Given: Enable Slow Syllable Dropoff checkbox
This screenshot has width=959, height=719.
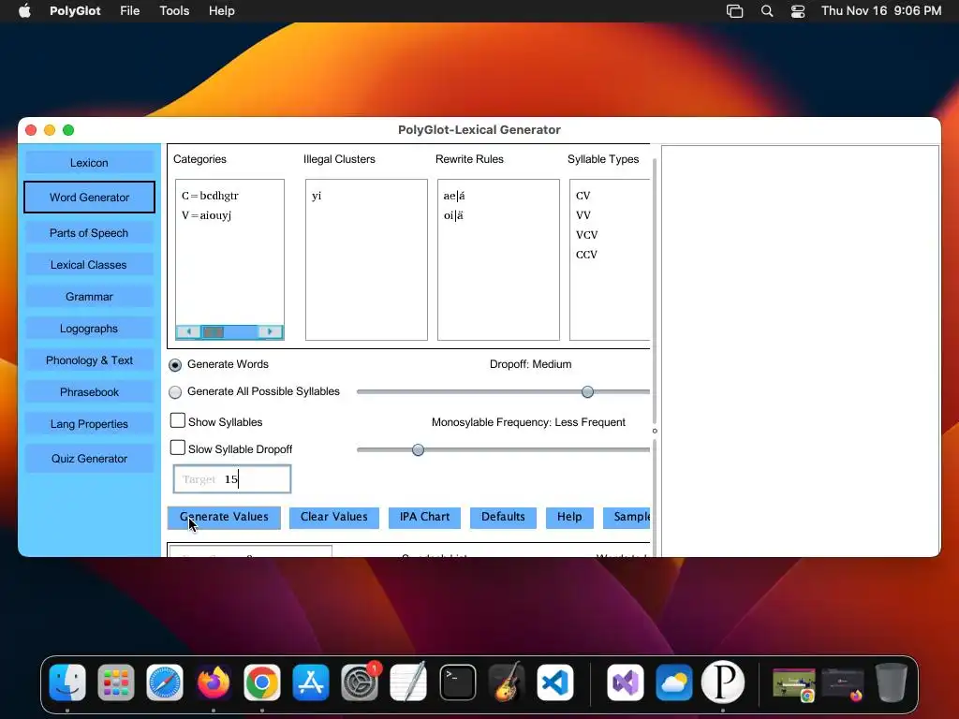Looking at the screenshot, I should coord(177,448).
